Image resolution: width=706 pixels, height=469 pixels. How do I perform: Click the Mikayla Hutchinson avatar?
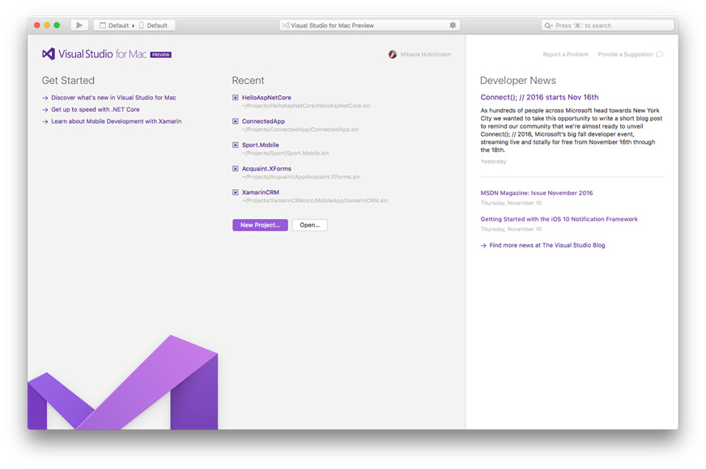tap(393, 54)
